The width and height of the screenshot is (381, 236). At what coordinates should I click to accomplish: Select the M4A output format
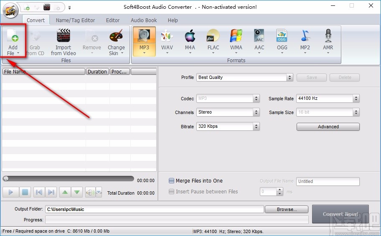(x=190, y=41)
